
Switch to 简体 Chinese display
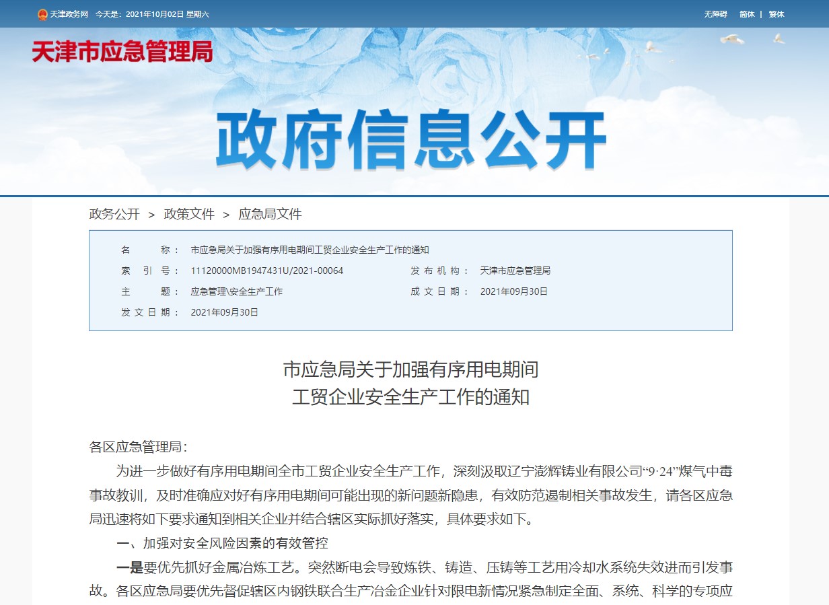(x=747, y=14)
